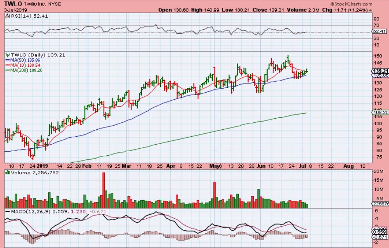Image resolution: width=389 pixels, height=248 pixels.
Task: Click the Jun month label on the time axis
Action: click(261, 166)
